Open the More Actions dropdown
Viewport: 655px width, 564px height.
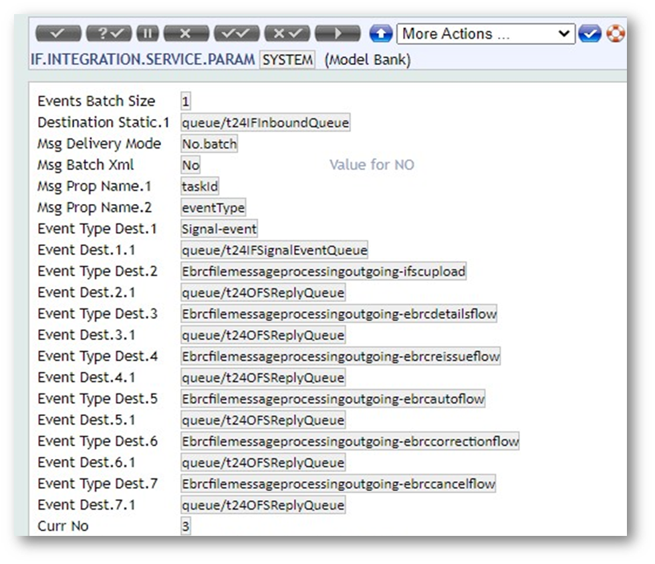pos(485,34)
